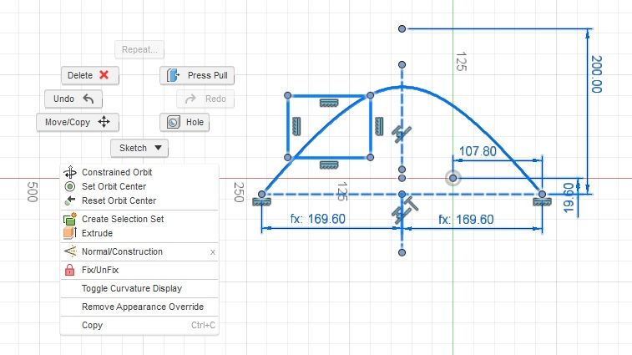
Task: Open the Sketch dropdown menu
Action: [x=139, y=148]
